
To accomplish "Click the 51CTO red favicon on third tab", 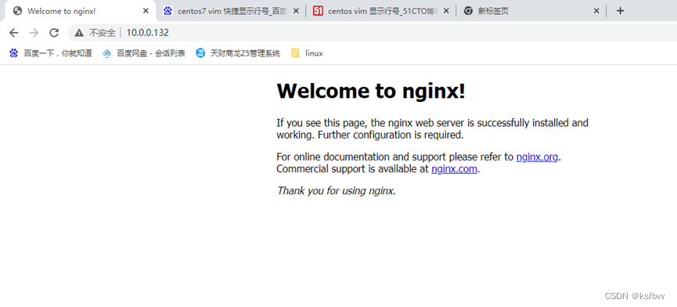I will [x=319, y=11].
